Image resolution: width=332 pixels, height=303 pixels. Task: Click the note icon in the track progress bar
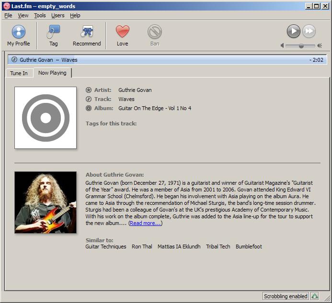coord(14,59)
